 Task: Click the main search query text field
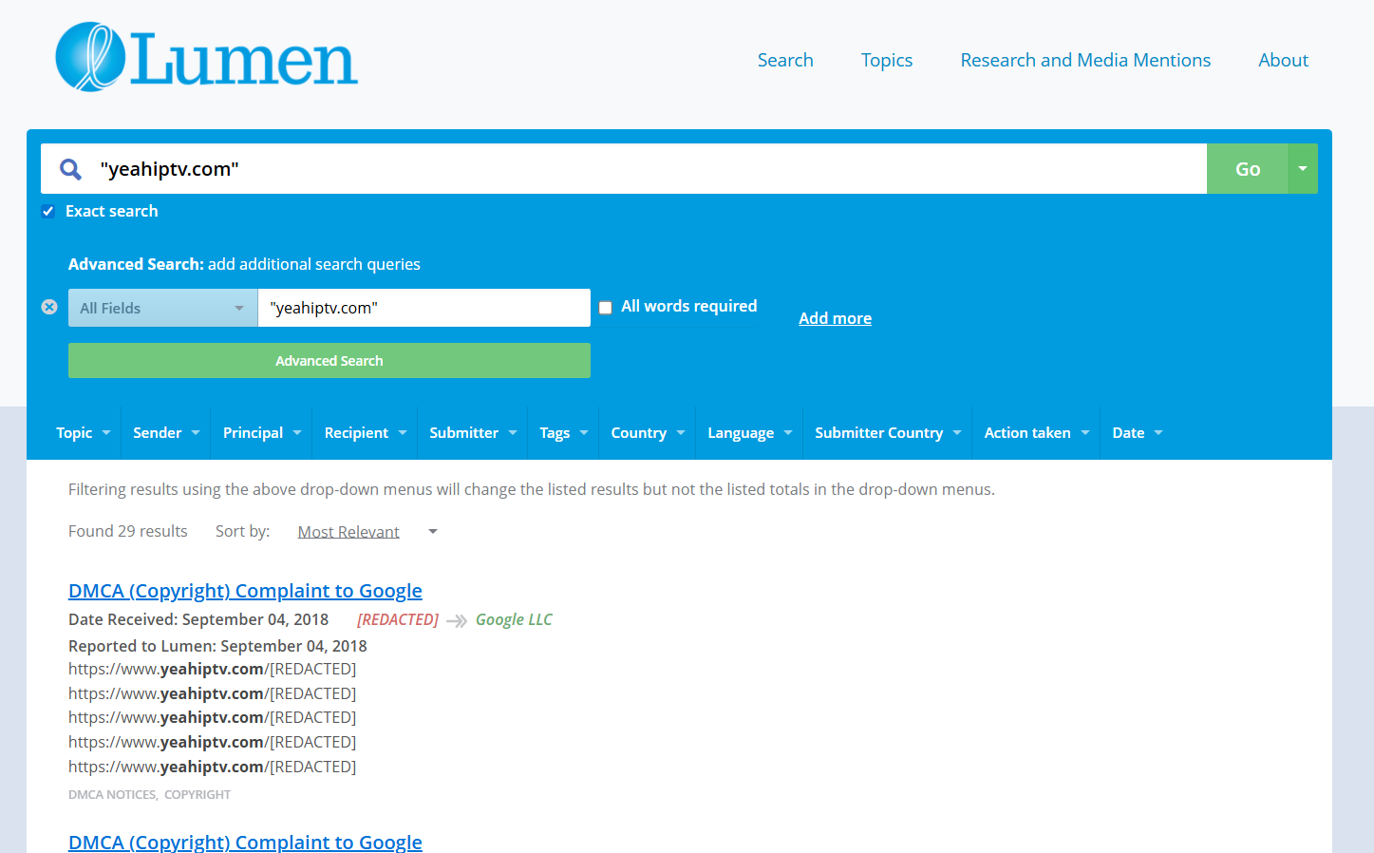[646, 169]
